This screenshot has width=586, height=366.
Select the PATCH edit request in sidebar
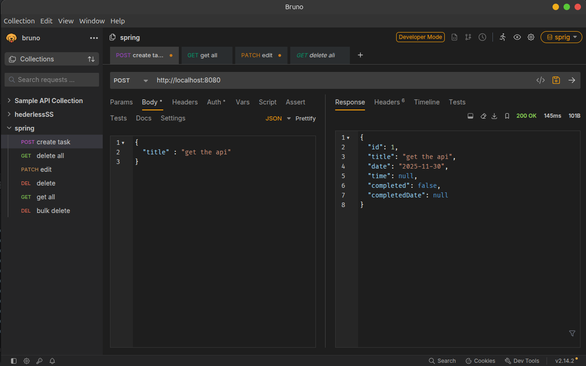tap(52, 169)
